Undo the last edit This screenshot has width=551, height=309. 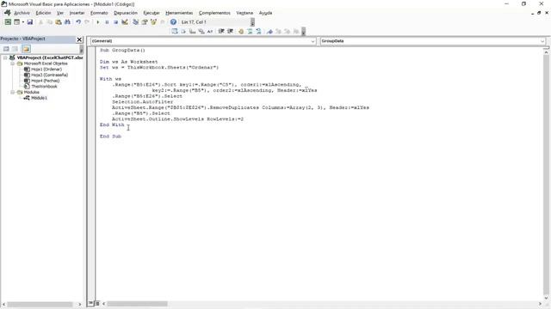pyautogui.click(x=78, y=22)
